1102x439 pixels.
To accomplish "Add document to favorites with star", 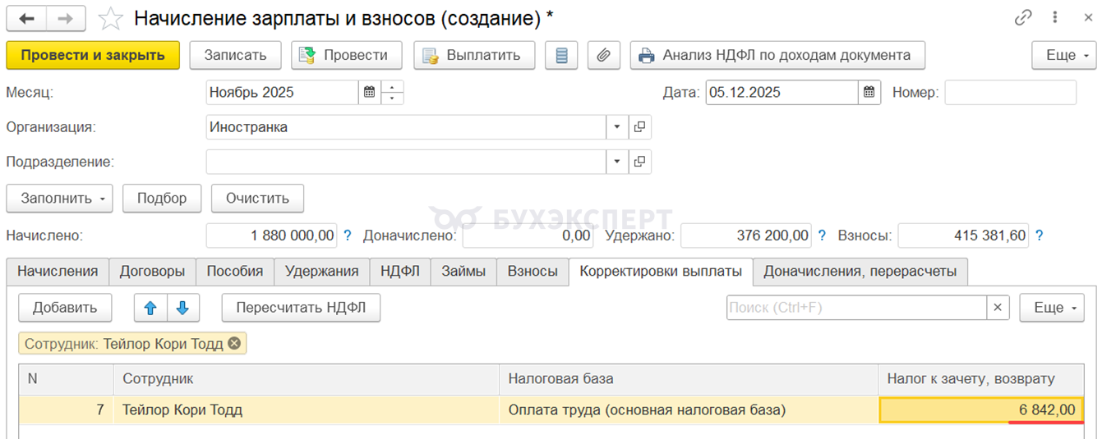I will [111, 18].
